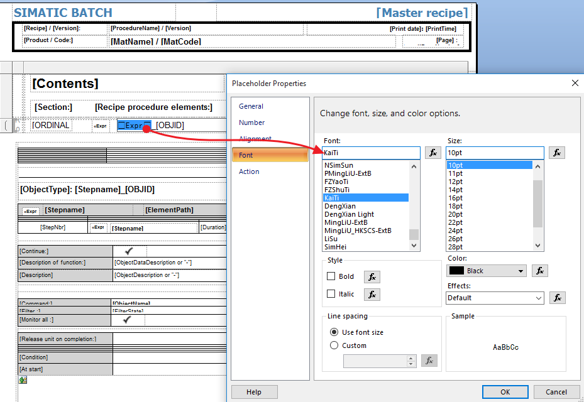
Task: Select Custom line spacing radio button
Action: click(334, 345)
